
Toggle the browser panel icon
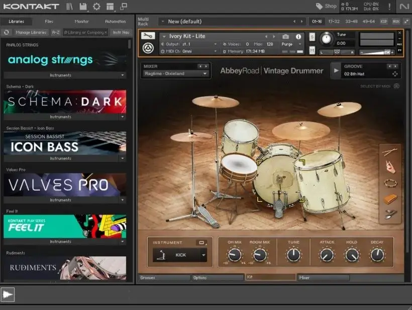[69, 7]
